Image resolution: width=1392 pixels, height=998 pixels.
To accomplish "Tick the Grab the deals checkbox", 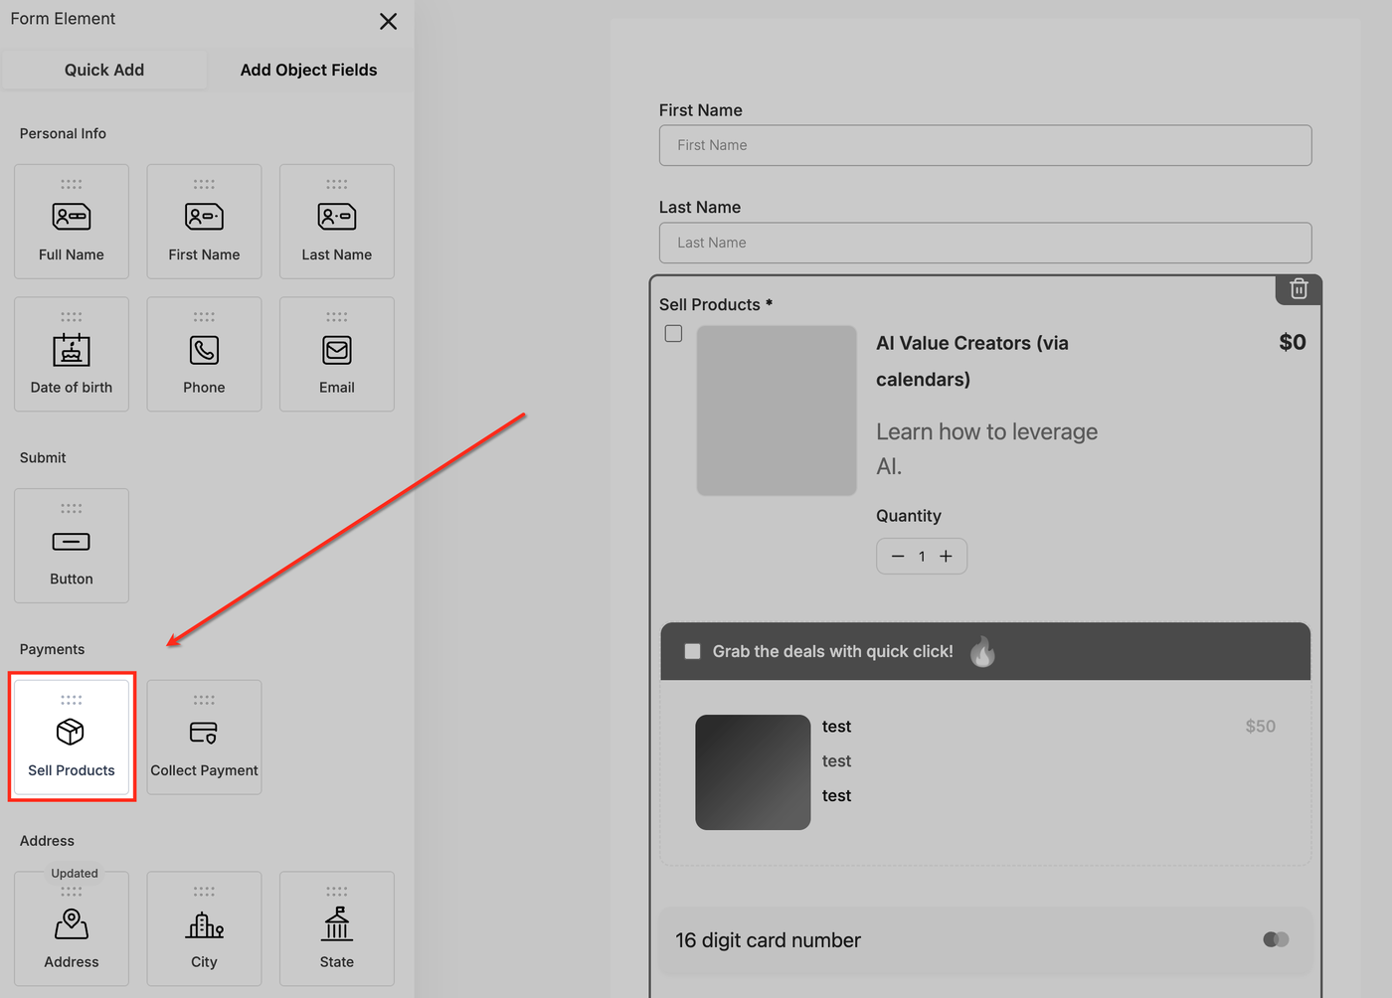I will [693, 652].
